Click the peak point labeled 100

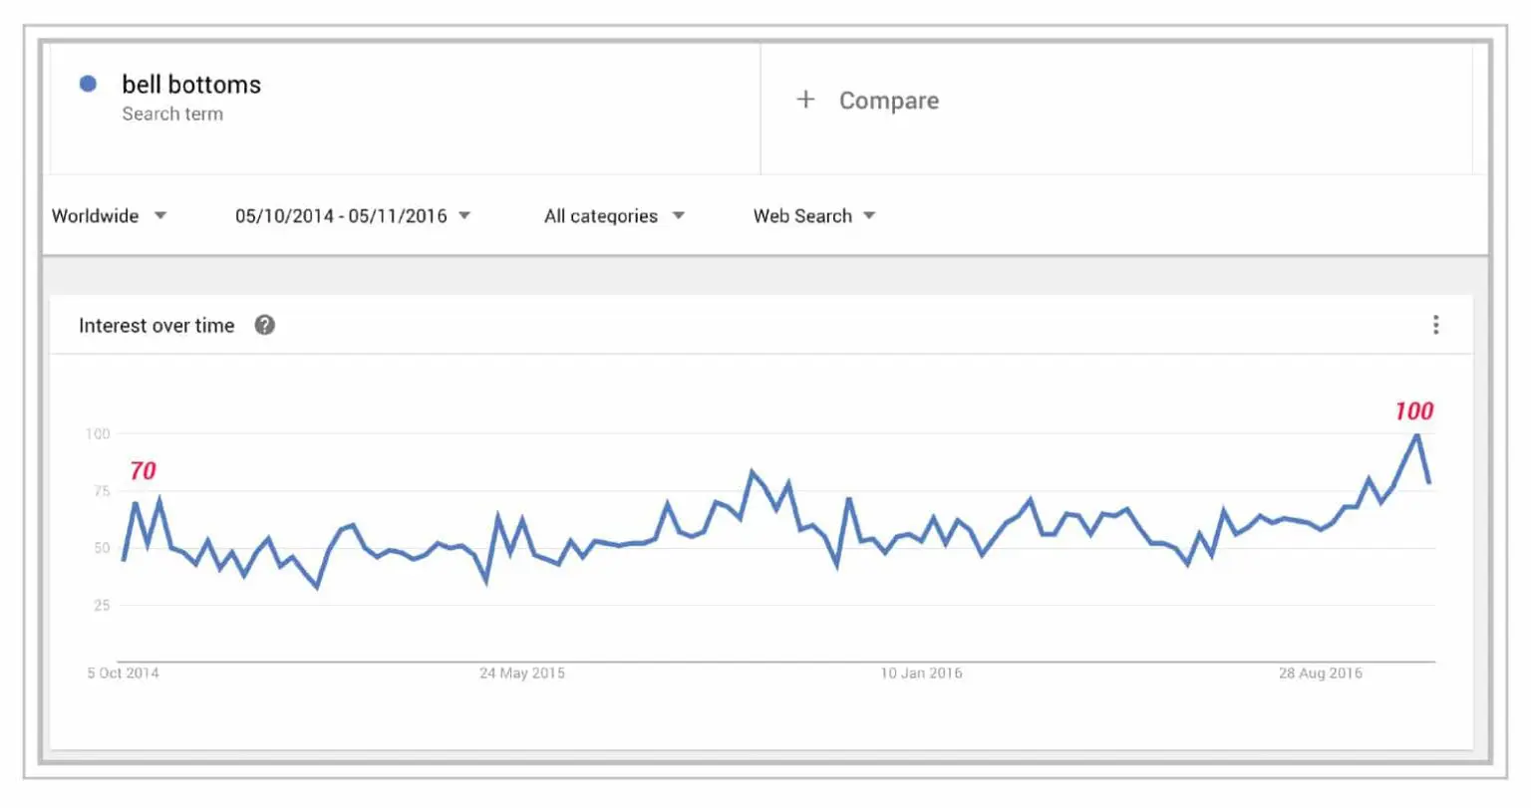[1415, 434]
